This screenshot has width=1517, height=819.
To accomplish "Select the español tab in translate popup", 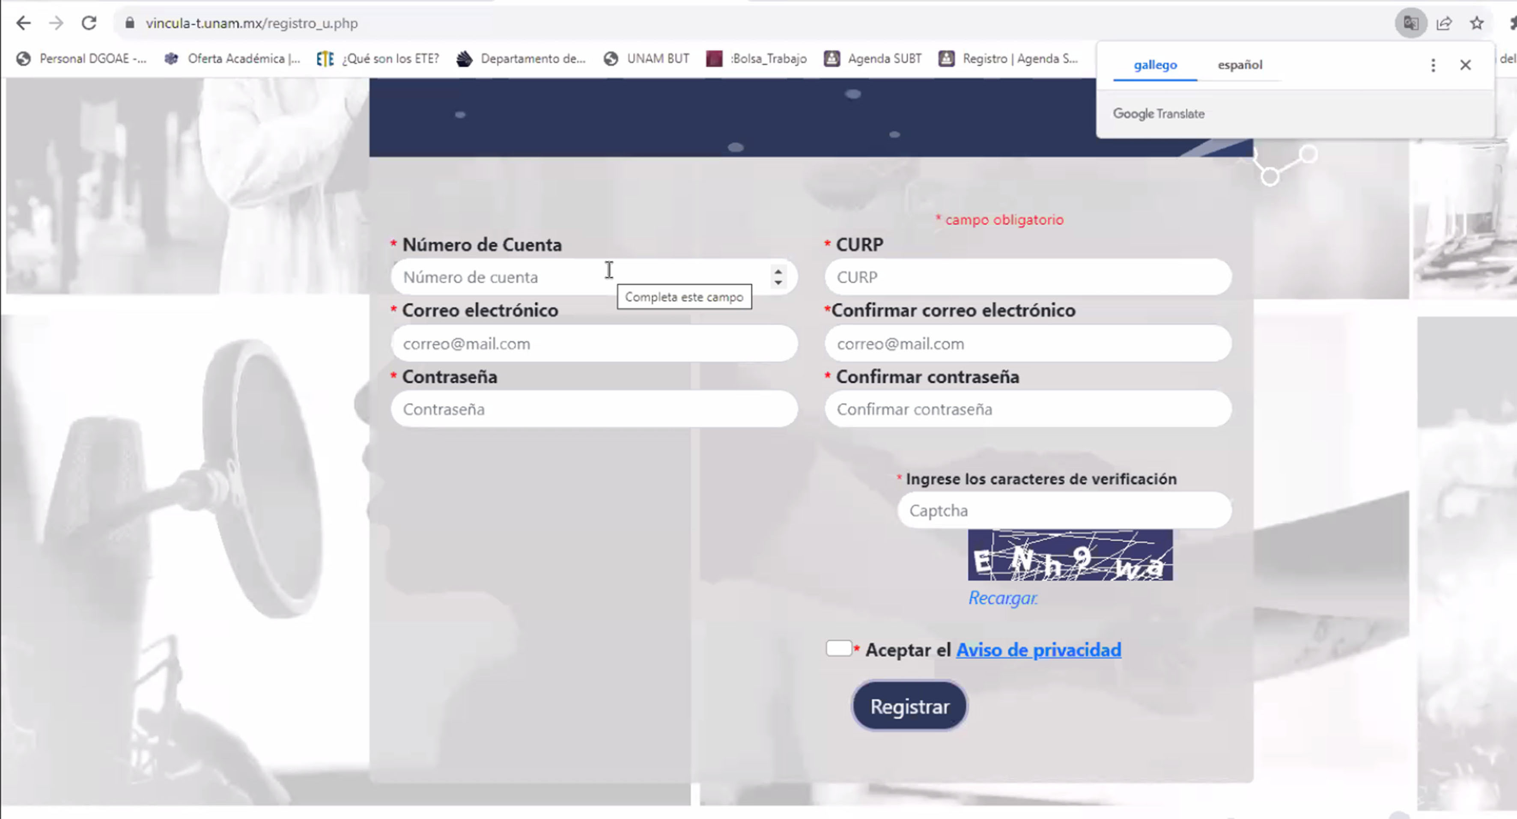I will click(x=1240, y=65).
